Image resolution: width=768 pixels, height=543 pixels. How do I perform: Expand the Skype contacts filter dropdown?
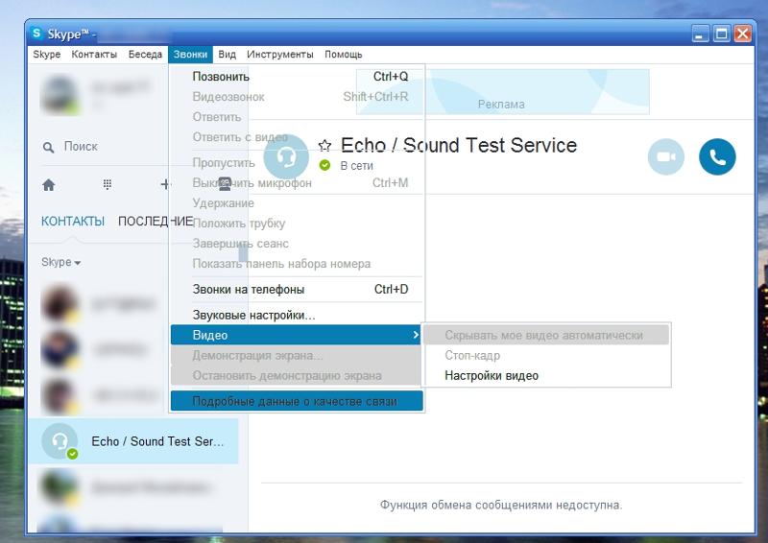click(x=60, y=262)
